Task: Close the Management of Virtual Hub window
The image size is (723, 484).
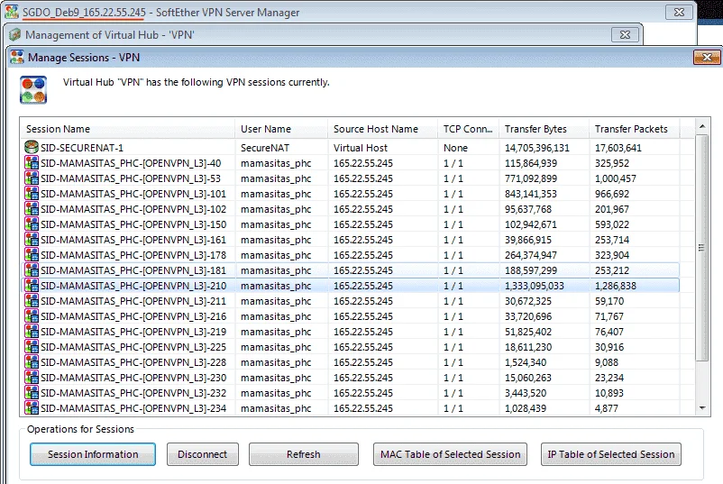Action: 625,34
